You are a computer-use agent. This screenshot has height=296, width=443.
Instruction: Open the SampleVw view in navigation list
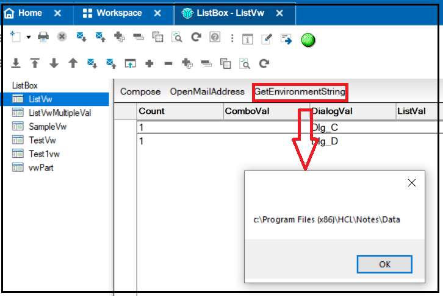click(x=47, y=127)
